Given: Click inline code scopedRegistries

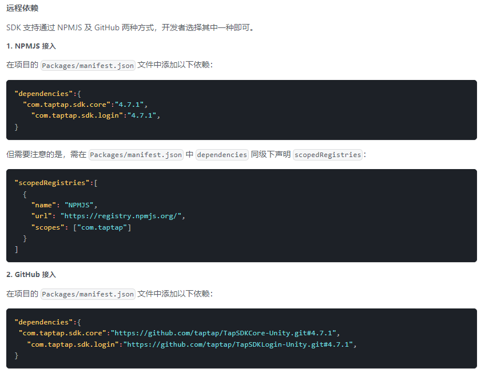Looking at the screenshot, I should pos(328,155).
